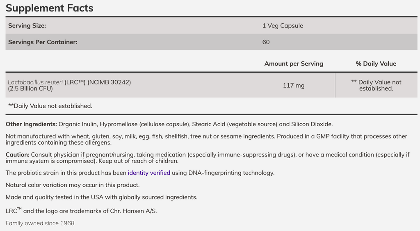Click the "% Daily Value" column header
The width and height of the screenshot is (420, 231).
pyautogui.click(x=376, y=63)
